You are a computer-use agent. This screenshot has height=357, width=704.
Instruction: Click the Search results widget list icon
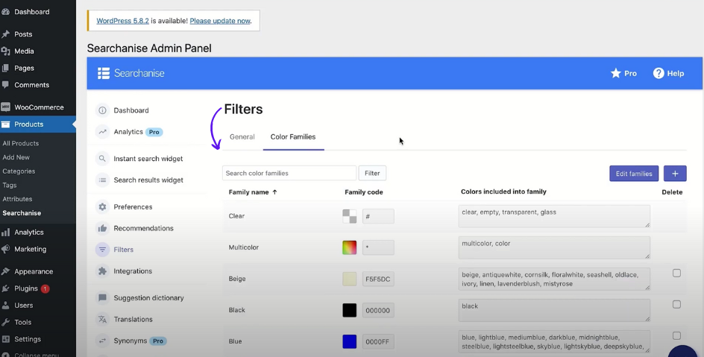pos(102,180)
